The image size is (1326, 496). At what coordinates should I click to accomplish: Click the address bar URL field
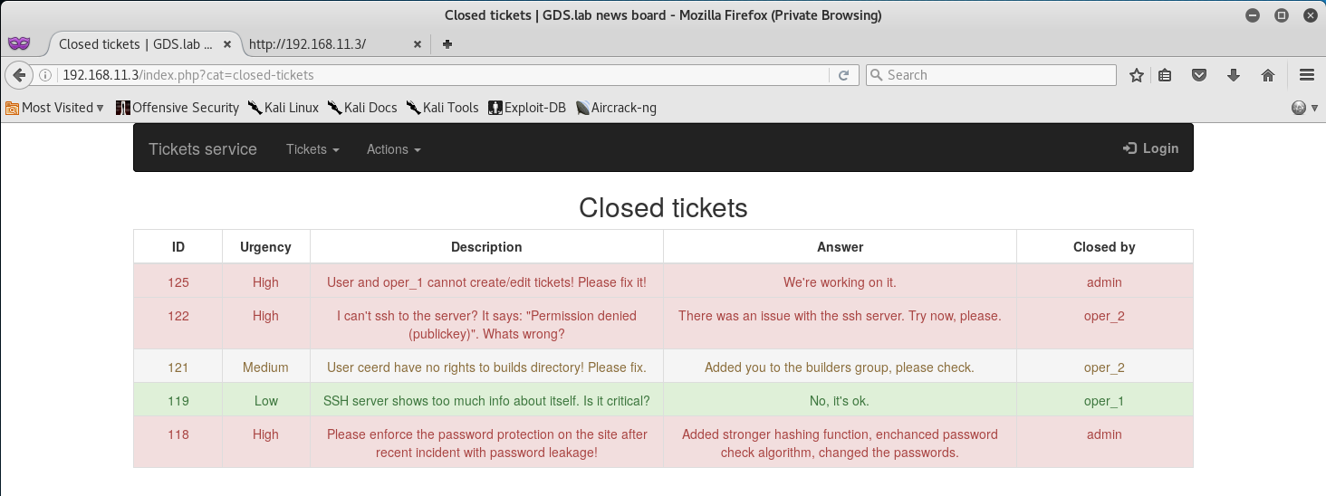click(x=444, y=75)
